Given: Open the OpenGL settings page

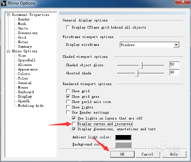Looking at the screenshot, I should [x=24, y=101].
